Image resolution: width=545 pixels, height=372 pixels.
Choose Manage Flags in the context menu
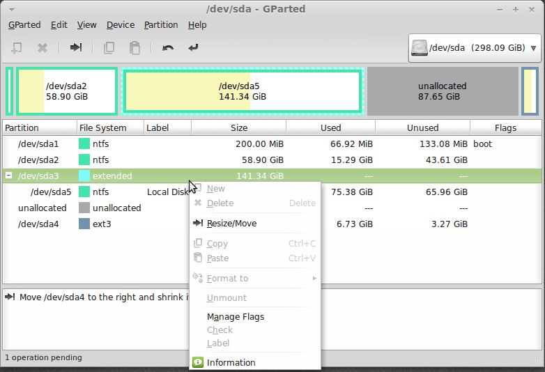[255, 317]
